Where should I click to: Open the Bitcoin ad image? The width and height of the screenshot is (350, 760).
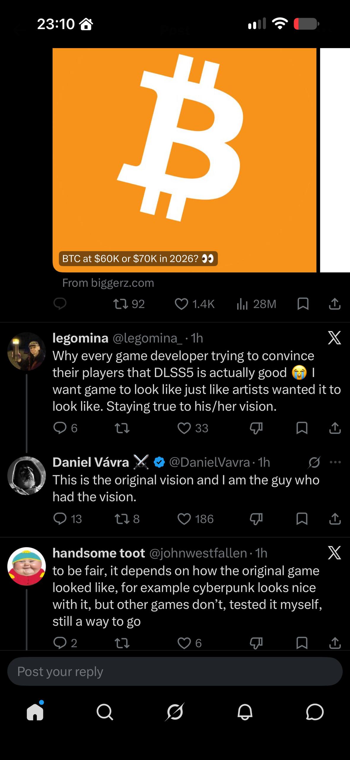184,160
